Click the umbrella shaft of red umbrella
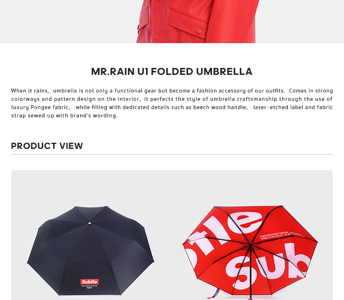This screenshot has height=300, width=344. click(x=250, y=274)
